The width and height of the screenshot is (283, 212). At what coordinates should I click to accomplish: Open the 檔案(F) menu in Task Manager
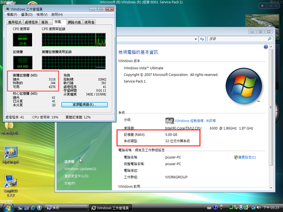pyautogui.click(x=12, y=15)
